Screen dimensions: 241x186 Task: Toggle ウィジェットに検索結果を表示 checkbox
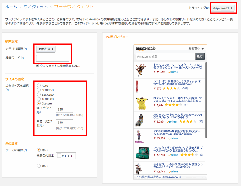click(x=37, y=66)
